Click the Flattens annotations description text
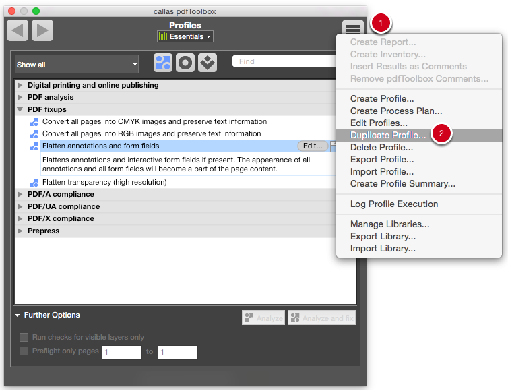 tap(177, 164)
